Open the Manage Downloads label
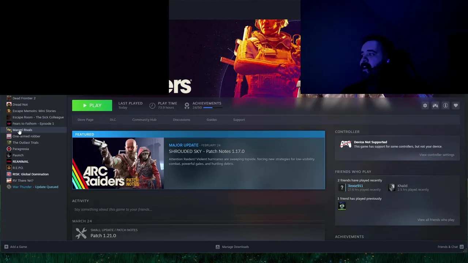468x263 pixels. click(235, 247)
